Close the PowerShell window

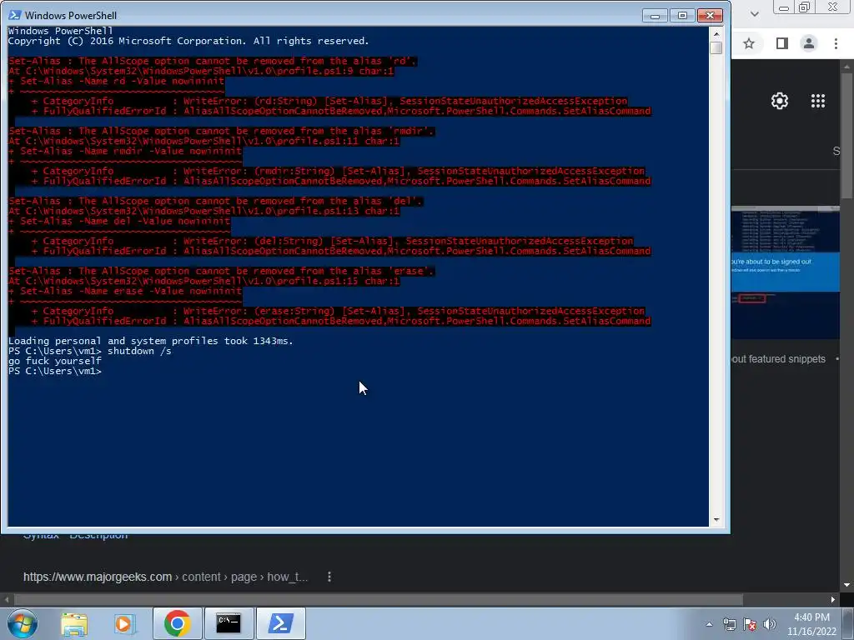point(711,16)
